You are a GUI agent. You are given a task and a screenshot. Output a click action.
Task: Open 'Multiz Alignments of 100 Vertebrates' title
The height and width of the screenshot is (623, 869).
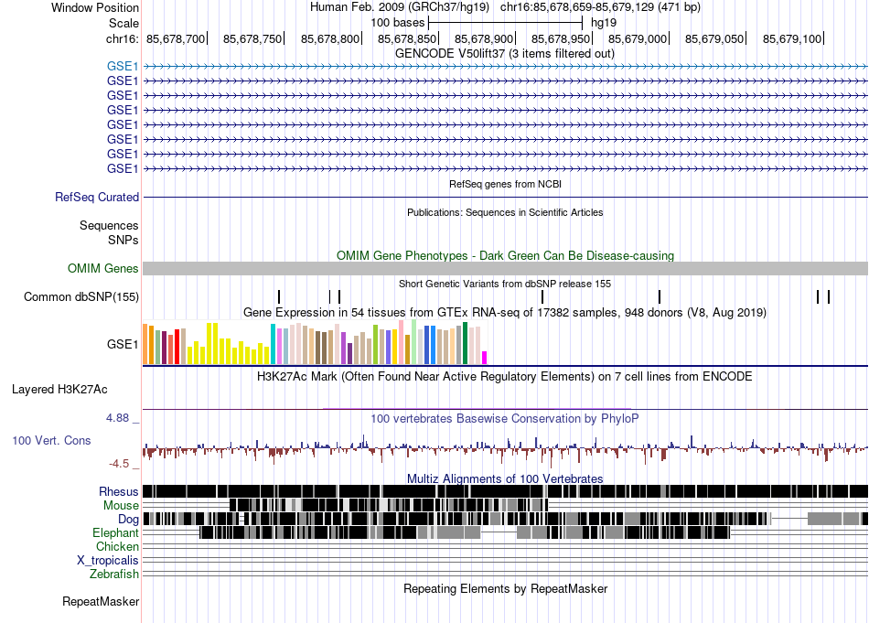coord(505,478)
